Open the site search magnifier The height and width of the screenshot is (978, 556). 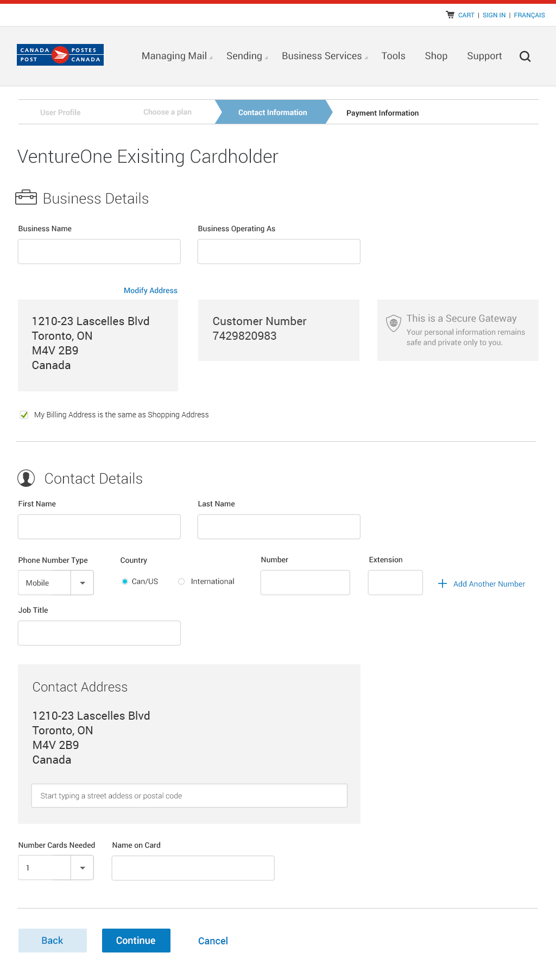point(525,56)
